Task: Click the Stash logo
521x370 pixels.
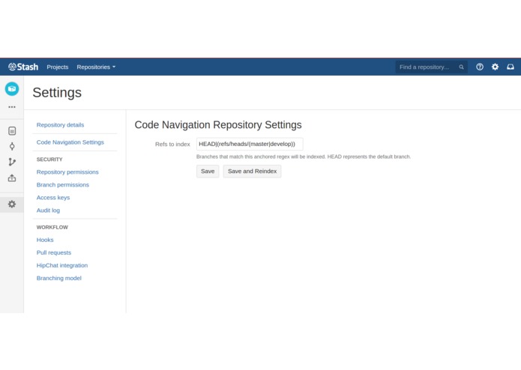Action: pos(23,67)
